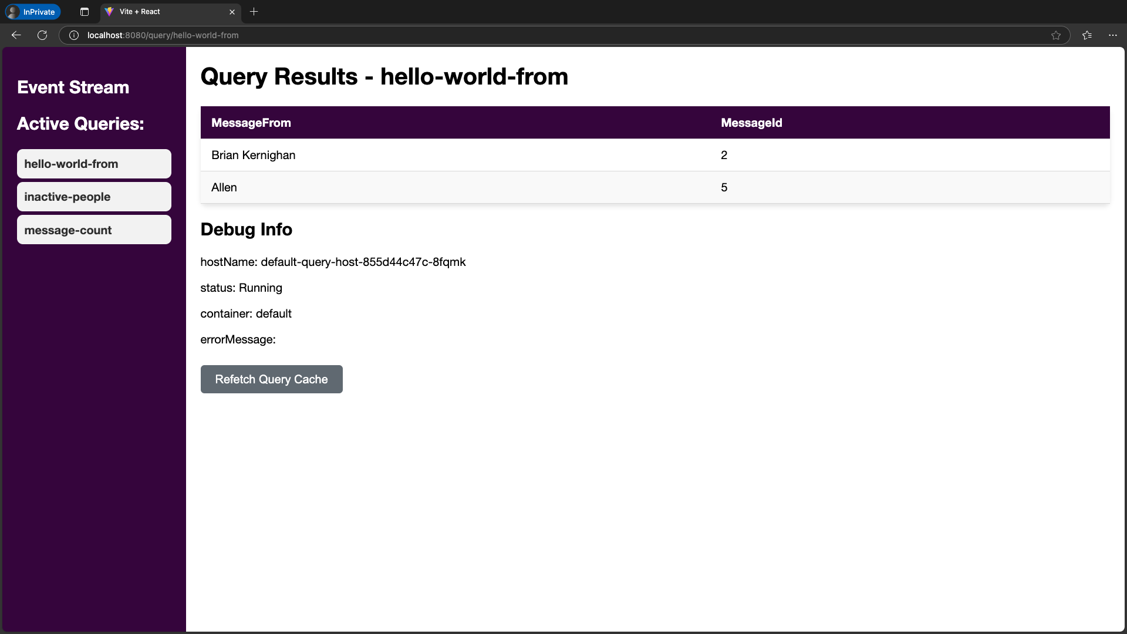Click the site information icon in address bar
Viewport: 1127px width, 634px height.
[73, 35]
